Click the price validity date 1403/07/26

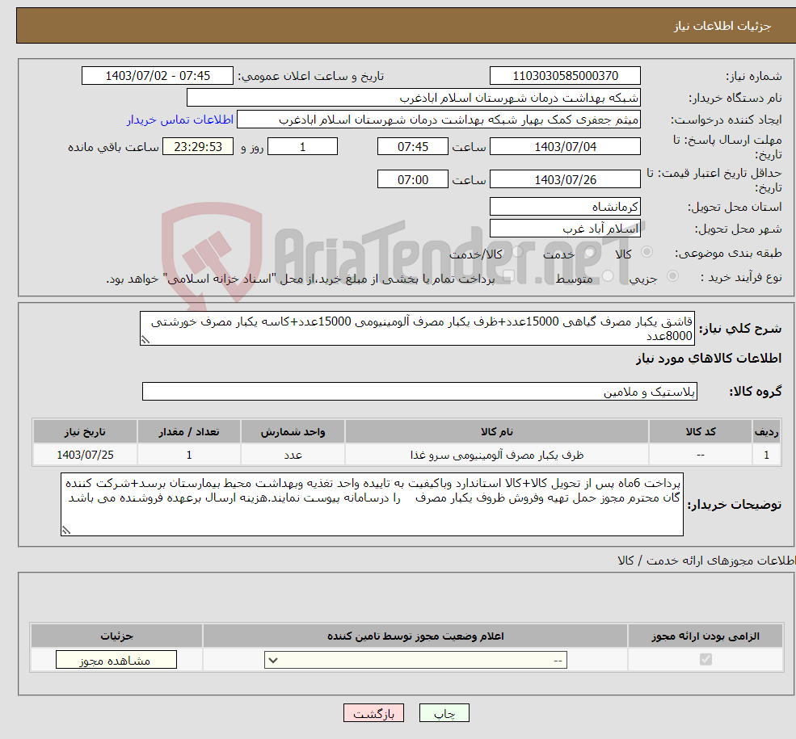pyautogui.click(x=565, y=179)
